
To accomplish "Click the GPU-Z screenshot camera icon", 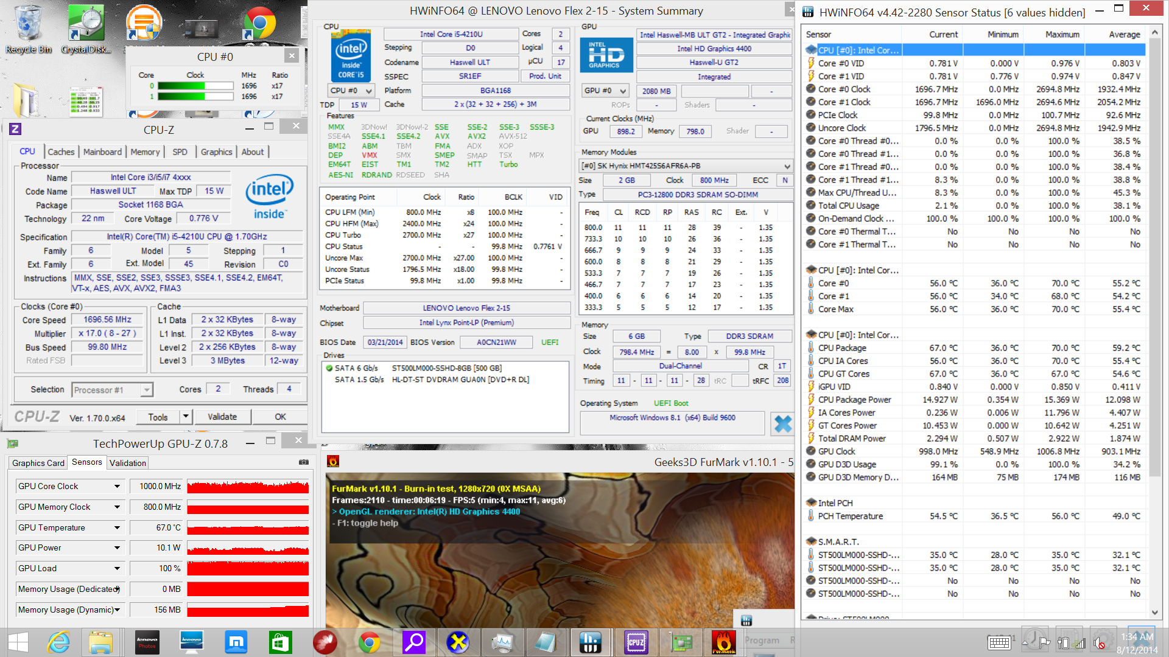I will (303, 462).
